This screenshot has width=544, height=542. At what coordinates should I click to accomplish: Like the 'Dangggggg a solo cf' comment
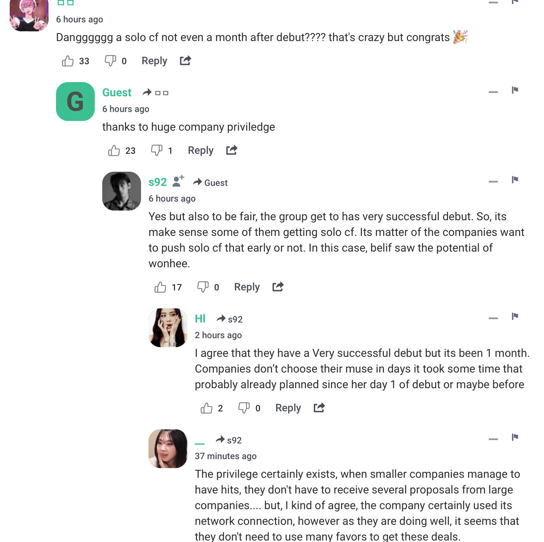click(68, 61)
